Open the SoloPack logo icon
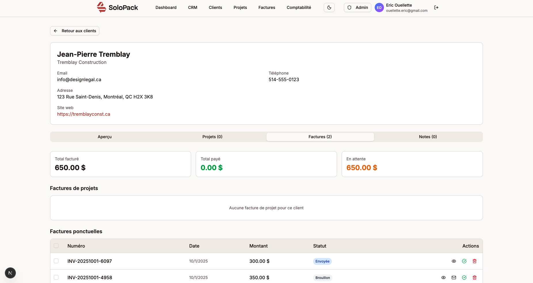 point(101,7)
